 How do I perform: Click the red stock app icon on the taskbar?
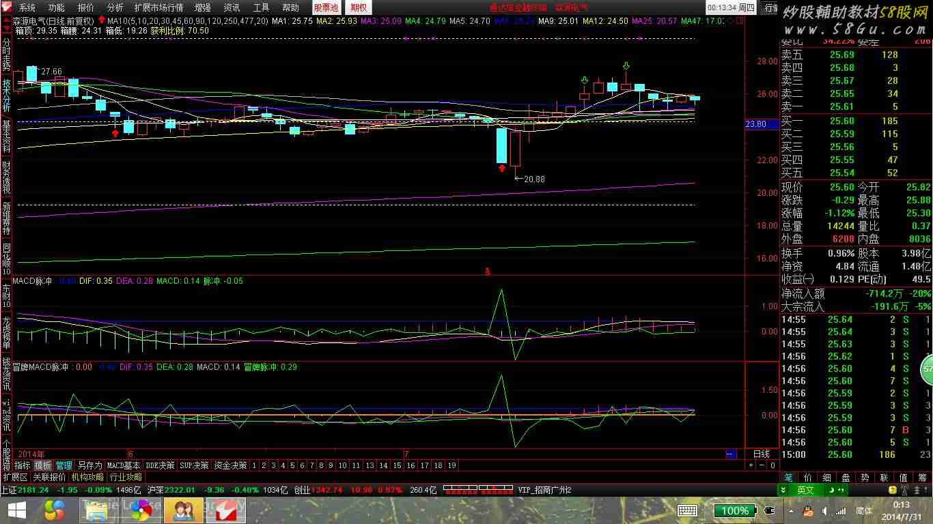coord(229,510)
